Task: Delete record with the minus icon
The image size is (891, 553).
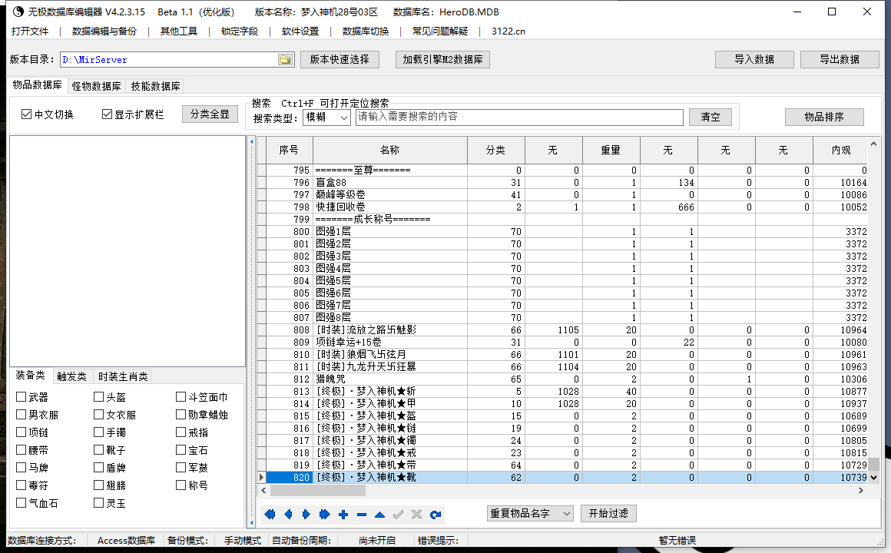Action: [362, 515]
